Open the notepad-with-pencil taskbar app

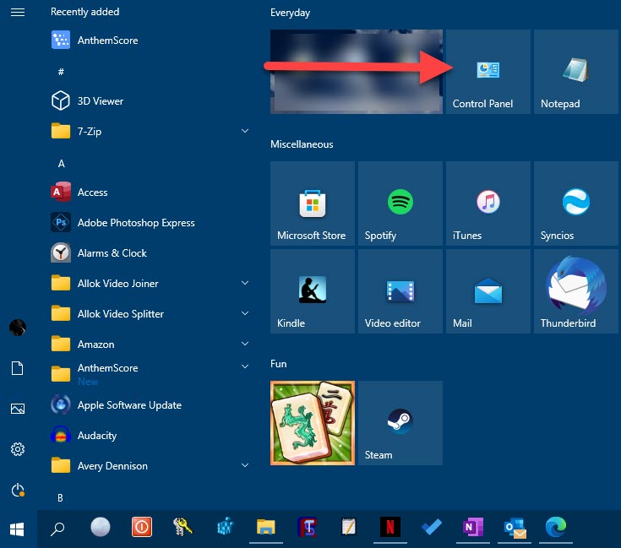pos(348,528)
